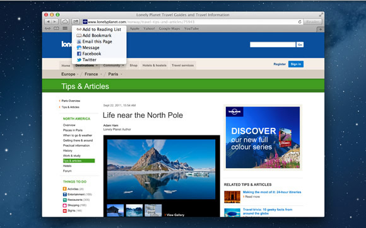Expand the Destinations navigation dropdown
The height and width of the screenshot is (228, 366).
click(x=86, y=66)
